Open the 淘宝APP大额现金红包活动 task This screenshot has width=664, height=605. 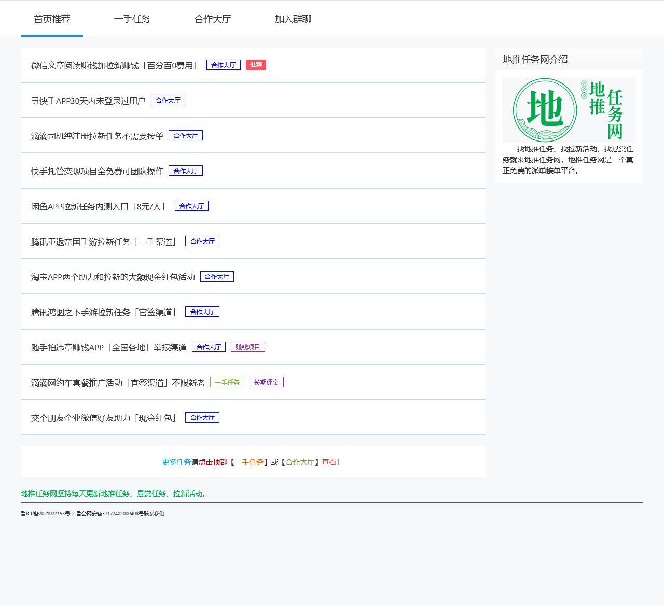pyautogui.click(x=113, y=276)
